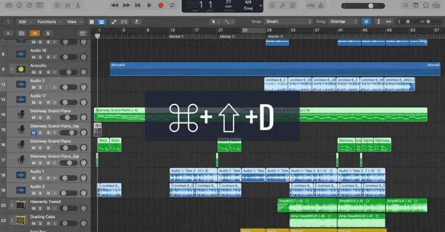445x232 pixels.
Task: Expand the Acoustic track stack
Action: (12, 69)
